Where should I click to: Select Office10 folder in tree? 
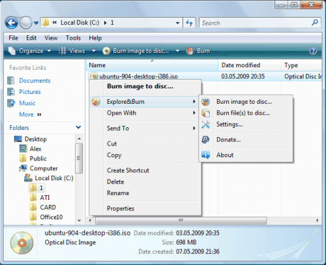pos(52,217)
